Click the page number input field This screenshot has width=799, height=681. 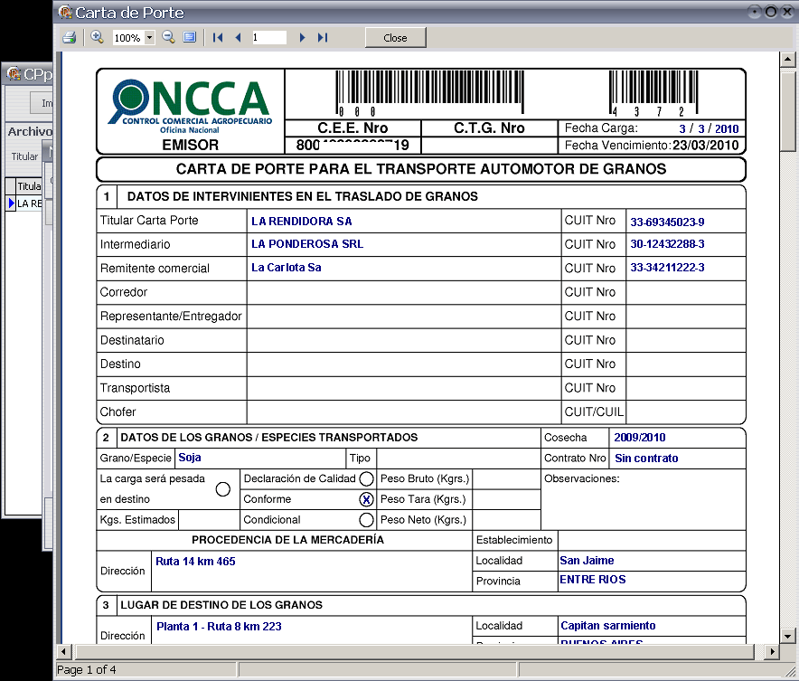tap(269, 37)
